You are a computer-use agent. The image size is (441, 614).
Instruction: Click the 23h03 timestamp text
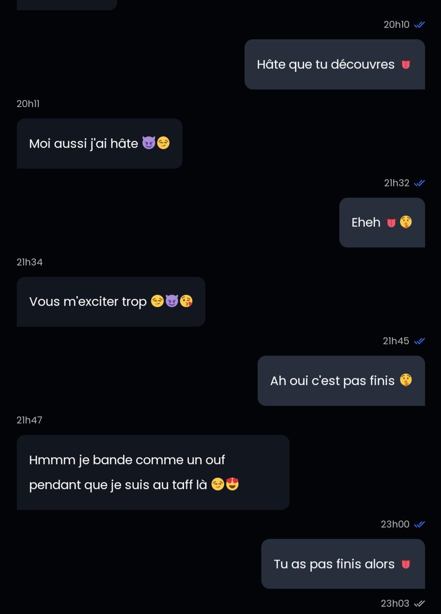(395, 603)
